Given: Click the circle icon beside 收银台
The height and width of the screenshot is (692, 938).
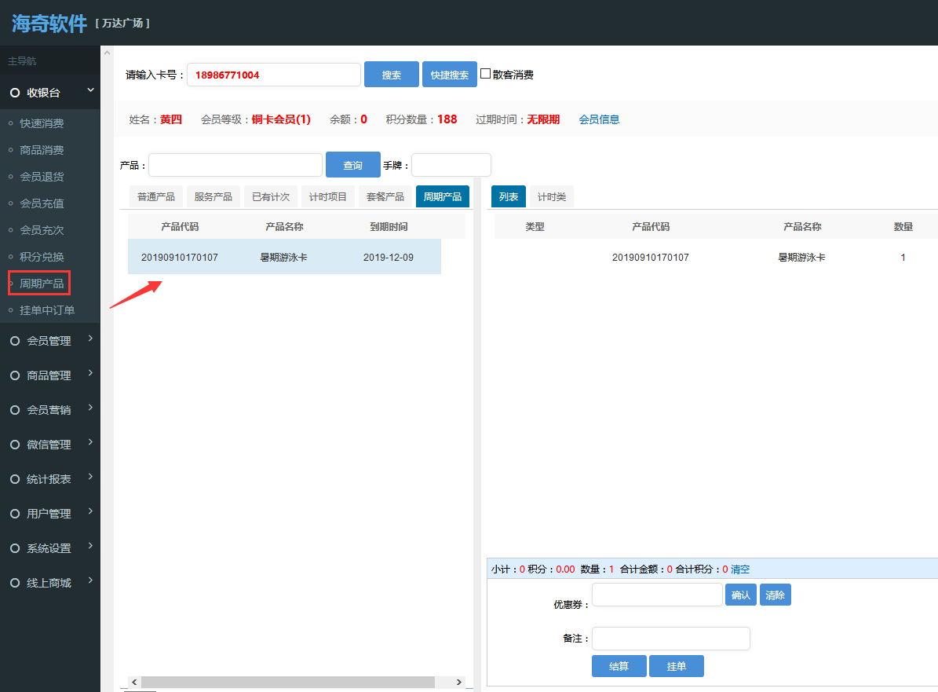Looking at the screenshot, I should click(x=14, y=93).
